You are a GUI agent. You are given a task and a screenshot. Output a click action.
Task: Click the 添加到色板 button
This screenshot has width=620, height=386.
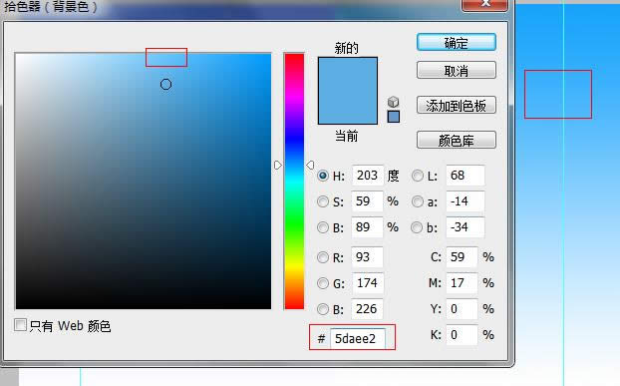[457, 105]
